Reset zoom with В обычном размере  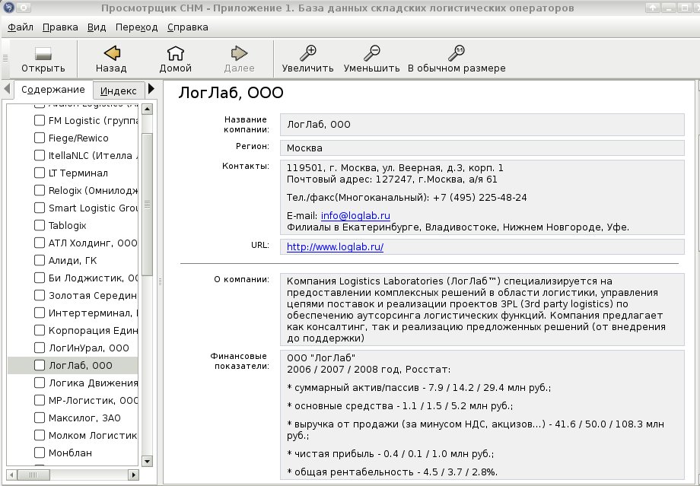(457, 53)
